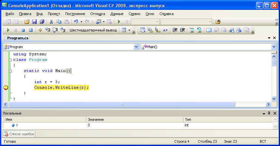Click the Open File folder icon
Viewport: 280px width, 146px height.
[27, 22]
